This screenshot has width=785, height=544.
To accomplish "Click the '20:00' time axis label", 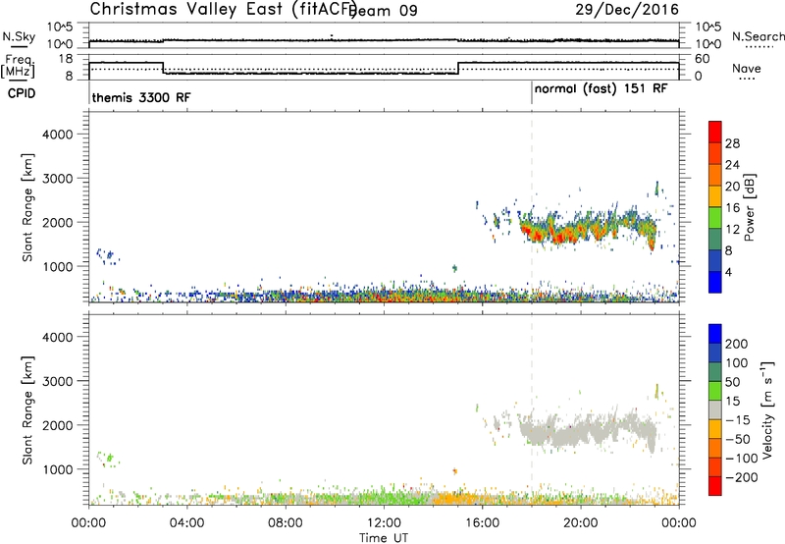I will tap(581, 523).
